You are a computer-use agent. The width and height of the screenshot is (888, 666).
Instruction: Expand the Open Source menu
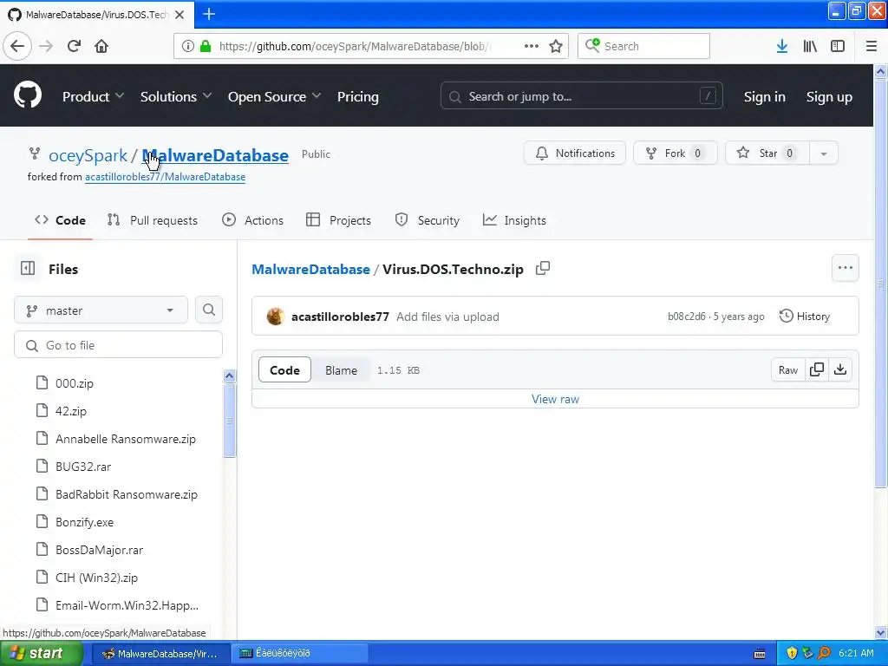pos(275,96)
